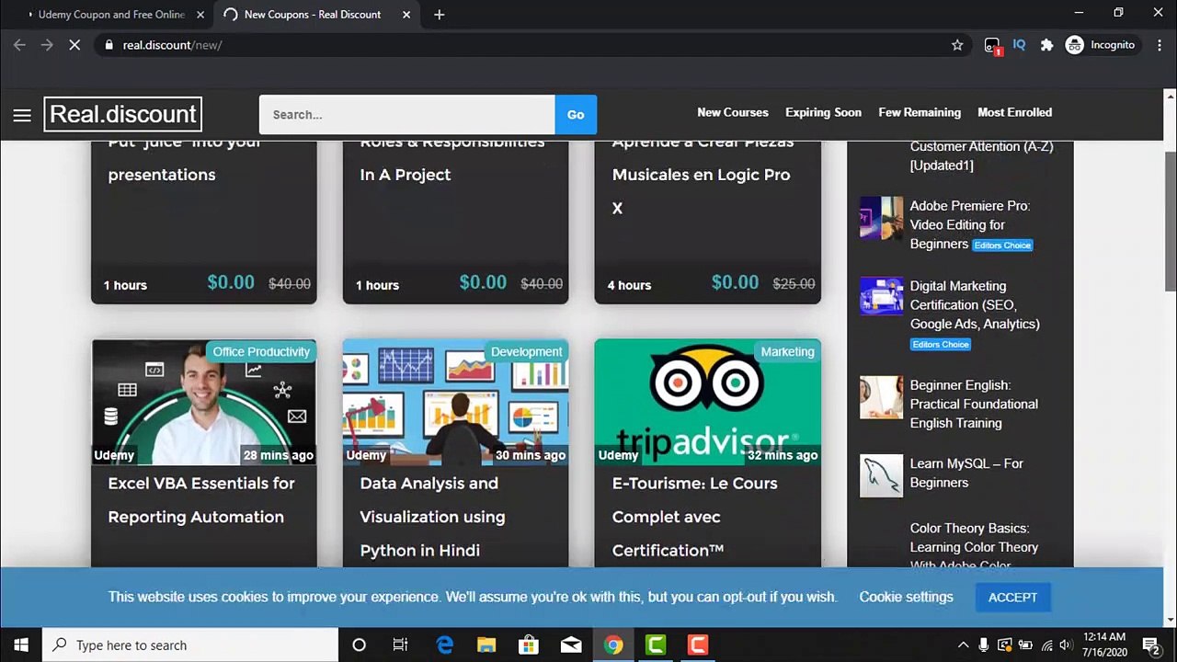Open the tripadvisor E-Tourisme course thumbnail
The width and height of the screenshot is (1177, 662).
point(708,402)
